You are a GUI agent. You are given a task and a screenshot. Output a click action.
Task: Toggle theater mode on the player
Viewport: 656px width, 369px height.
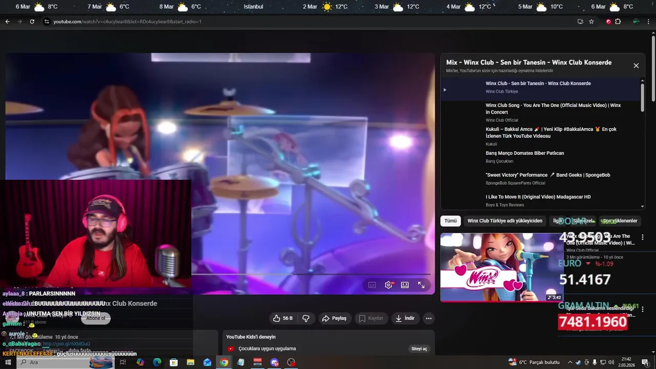click(405, 285)
